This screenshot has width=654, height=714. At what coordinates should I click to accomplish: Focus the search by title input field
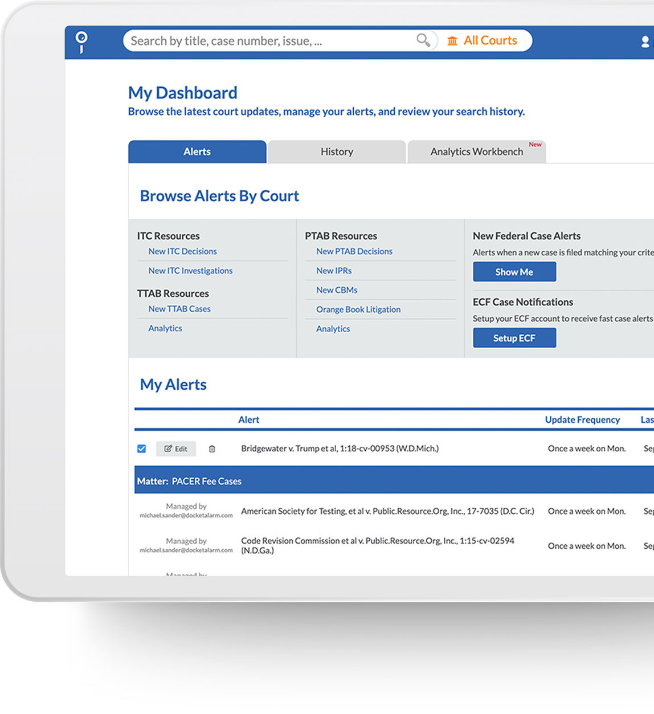tap(268, 41)
